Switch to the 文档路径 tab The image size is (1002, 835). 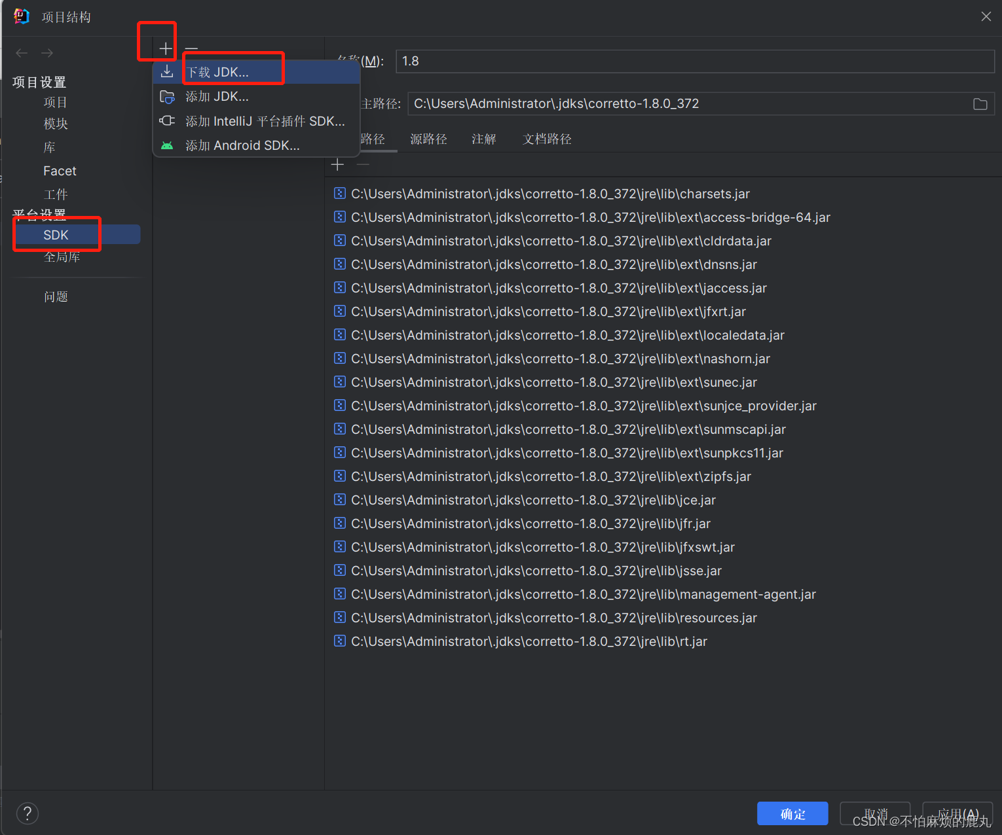point(547,139)
